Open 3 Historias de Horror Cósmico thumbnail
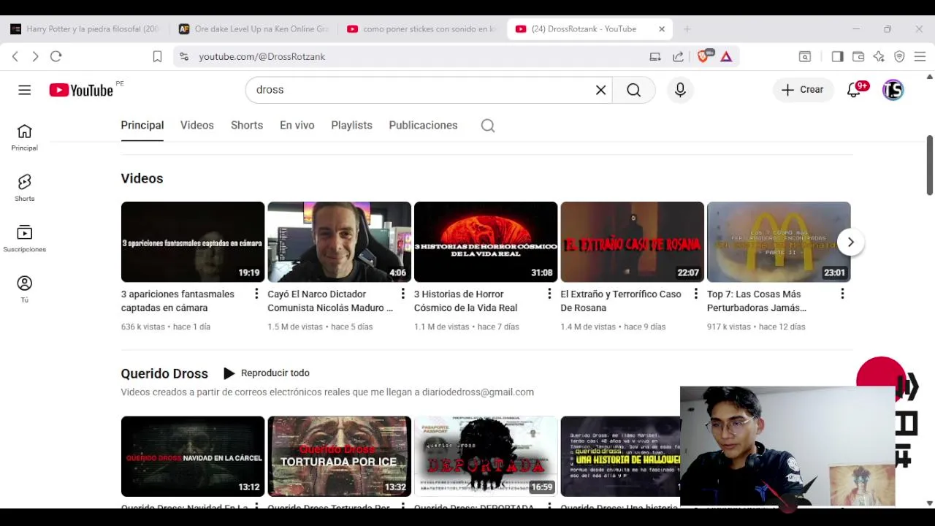This screenshot has height=526, width=935. click(486, 242)
